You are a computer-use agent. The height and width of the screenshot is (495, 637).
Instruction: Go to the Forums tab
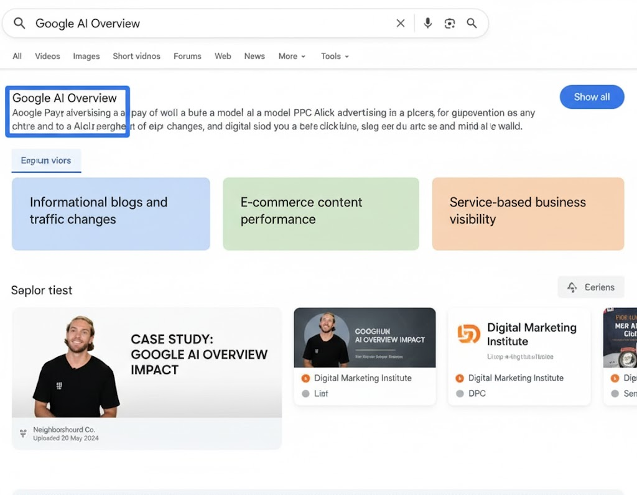[x=187, y=56]
